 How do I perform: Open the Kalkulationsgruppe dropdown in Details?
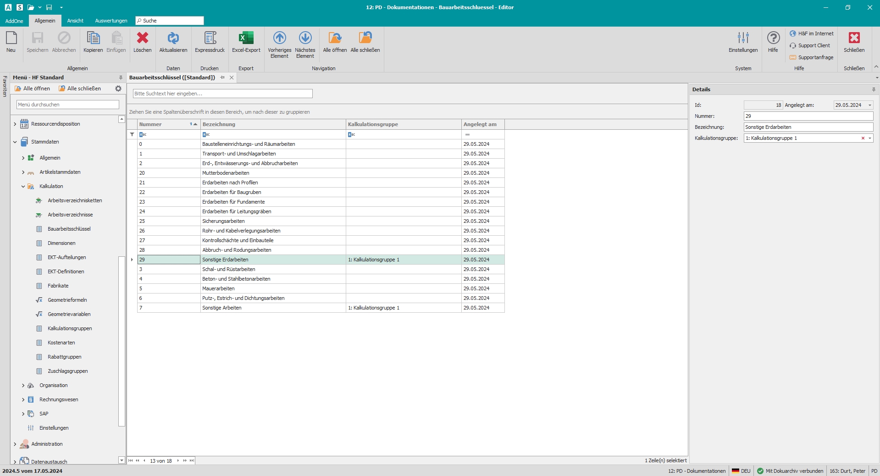pos(869,138)
